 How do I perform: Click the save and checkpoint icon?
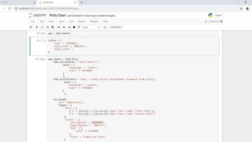pos(31,27)
